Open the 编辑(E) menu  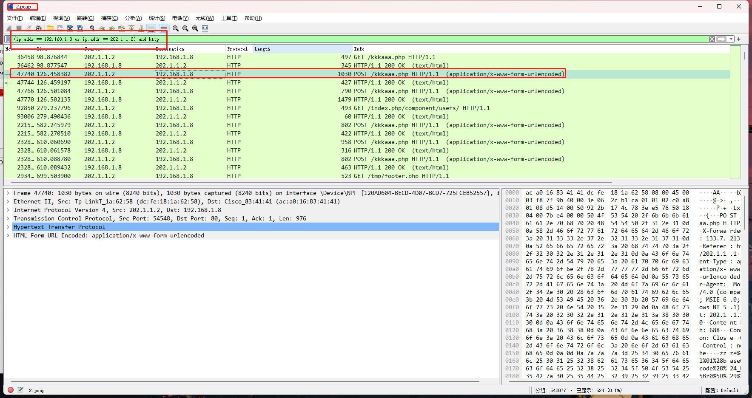tap(38, 18)
